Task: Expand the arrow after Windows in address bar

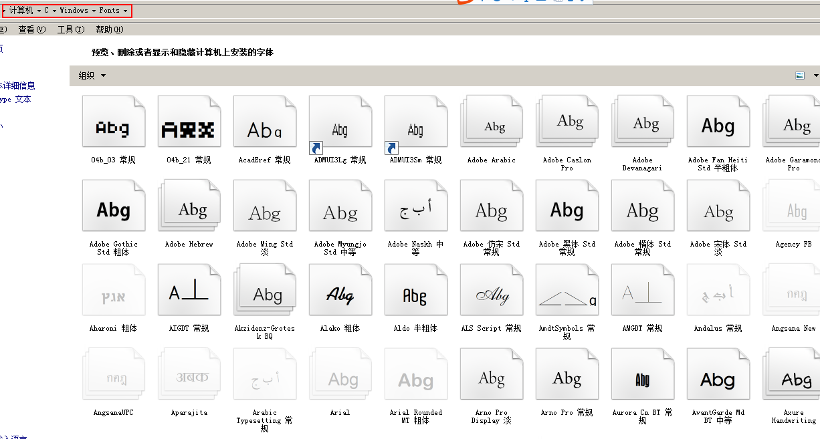Action: [x=94, y=11]
